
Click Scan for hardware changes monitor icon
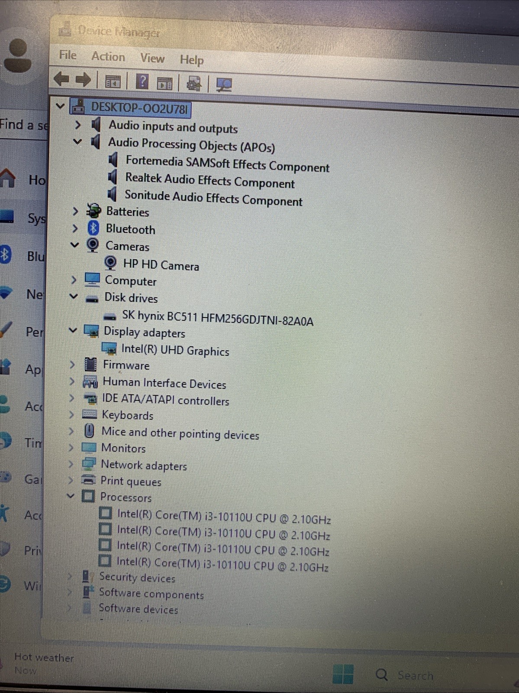coord(224,85)
